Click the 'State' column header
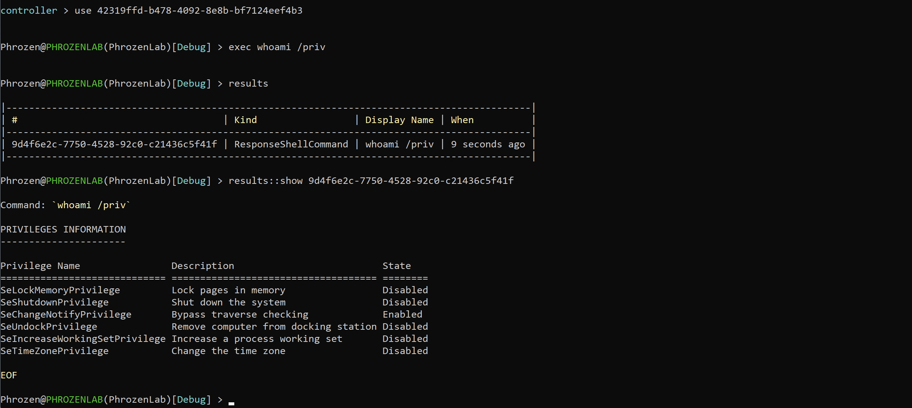 [x=397, y=266]
